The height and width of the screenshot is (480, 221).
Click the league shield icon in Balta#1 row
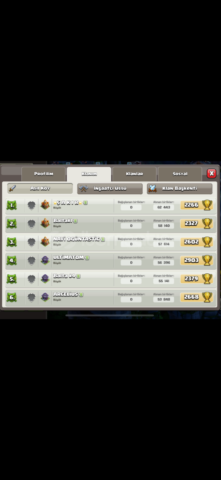pos(32,224)
